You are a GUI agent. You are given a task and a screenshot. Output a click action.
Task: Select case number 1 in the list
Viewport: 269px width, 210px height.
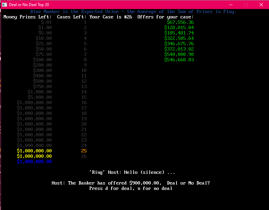point(85,22)
